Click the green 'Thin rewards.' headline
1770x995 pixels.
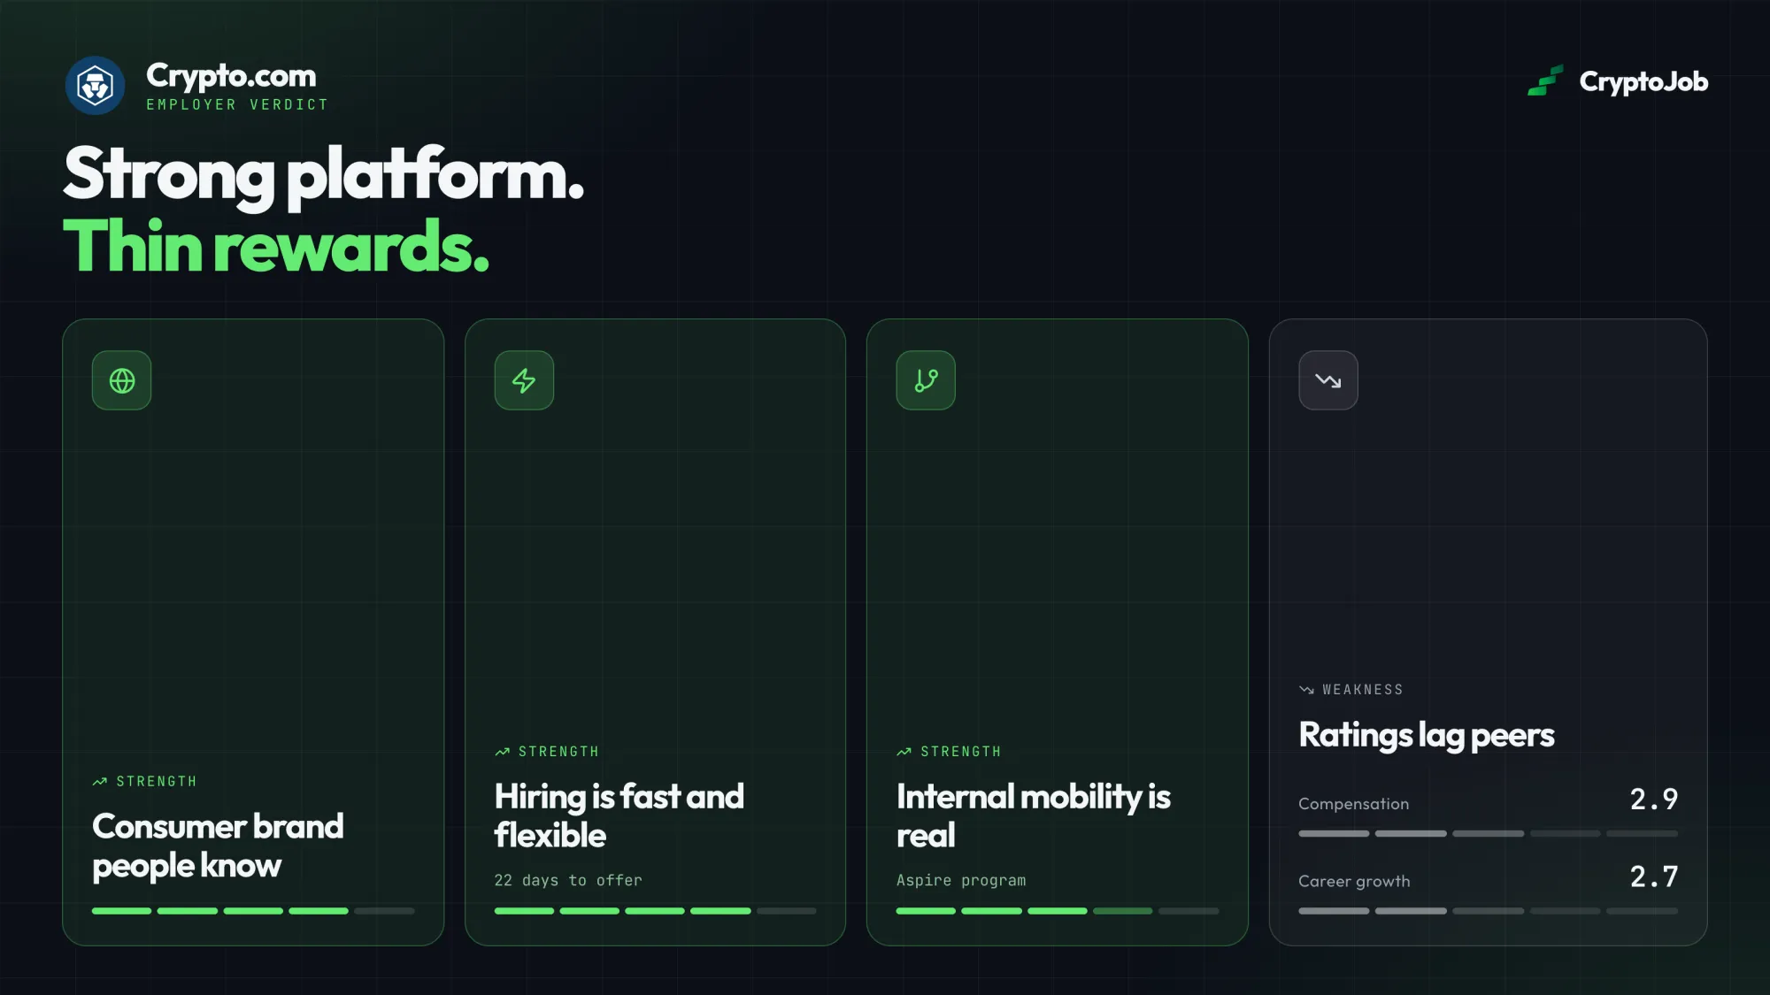coord(275,246)
